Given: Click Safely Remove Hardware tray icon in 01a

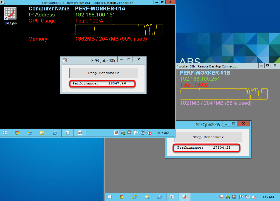Looking at the screenshot, I should pyautogui.click(x=123, y=133).
